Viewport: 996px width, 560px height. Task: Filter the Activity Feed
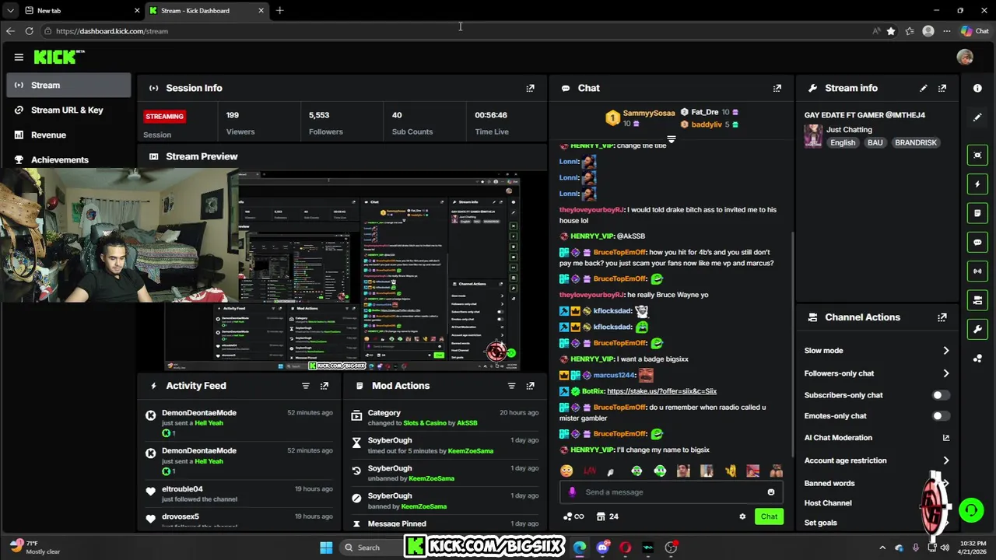(x=305, y=386)
